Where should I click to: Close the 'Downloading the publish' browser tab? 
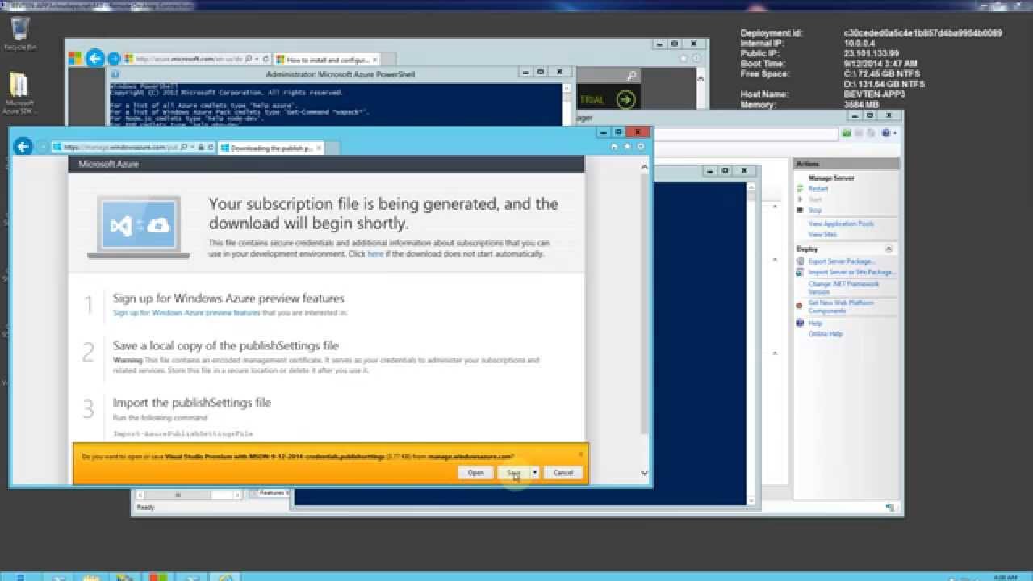pyautogui.click(x=320, y=148)
